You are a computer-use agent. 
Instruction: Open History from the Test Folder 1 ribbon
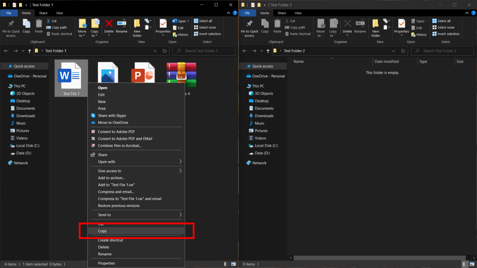[180, 35]
